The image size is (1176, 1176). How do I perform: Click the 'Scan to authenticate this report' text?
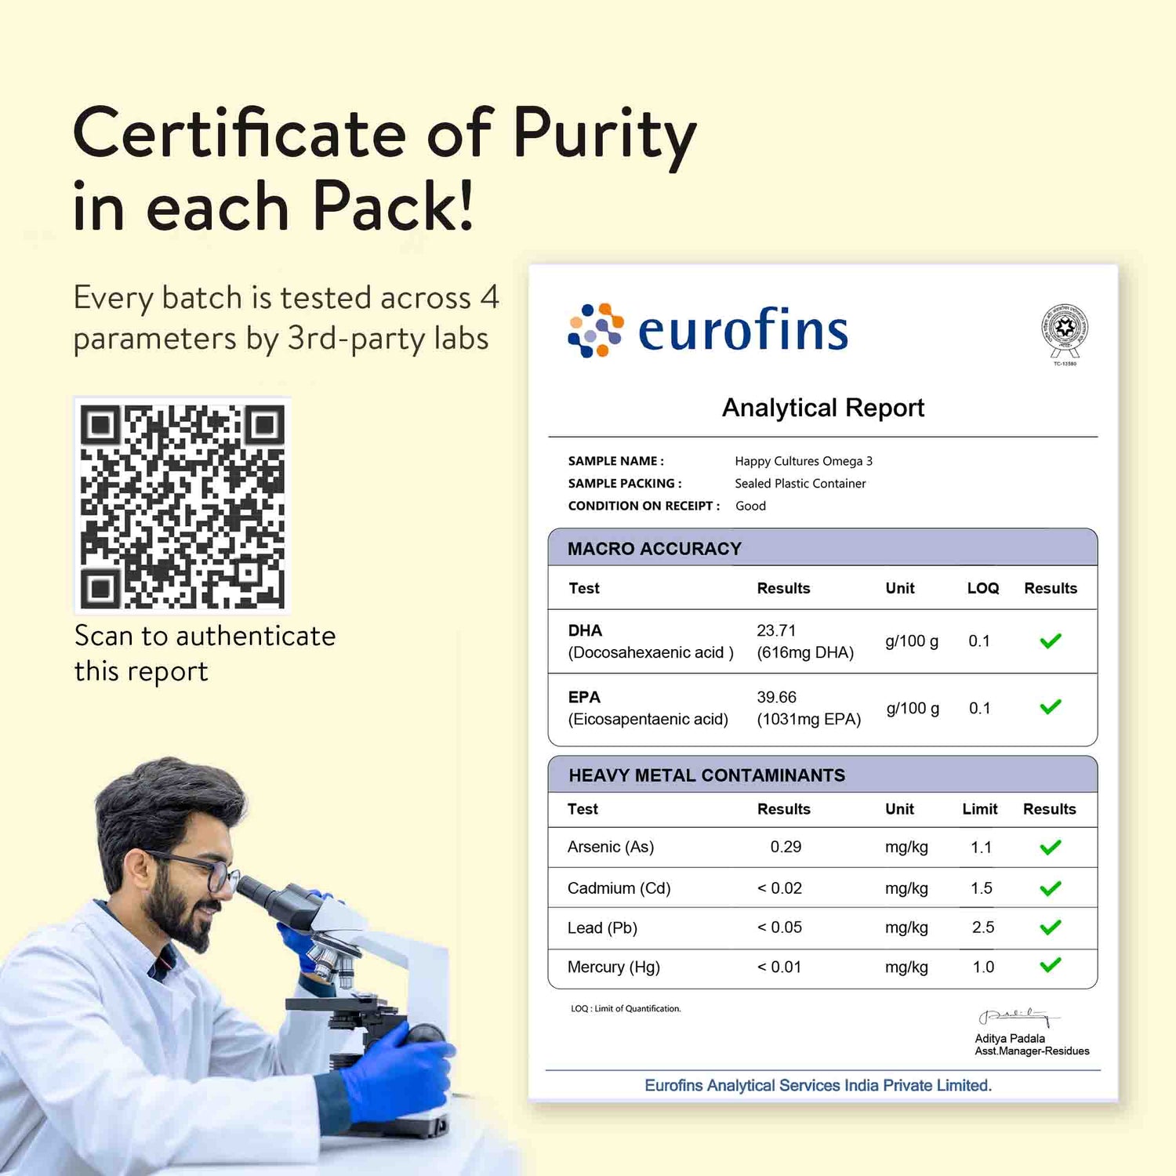(205, 653)
